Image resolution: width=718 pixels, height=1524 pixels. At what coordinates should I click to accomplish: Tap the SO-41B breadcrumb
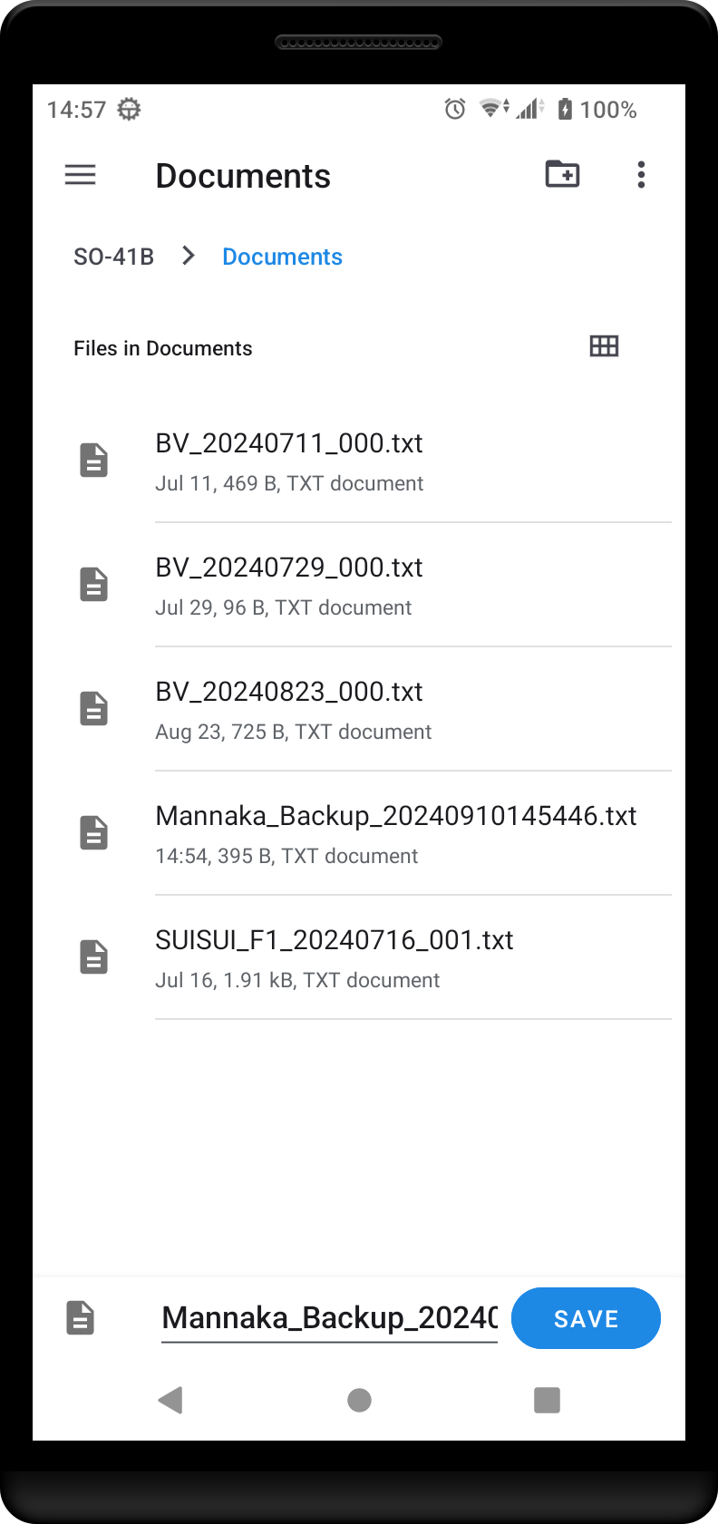(113, 257)
